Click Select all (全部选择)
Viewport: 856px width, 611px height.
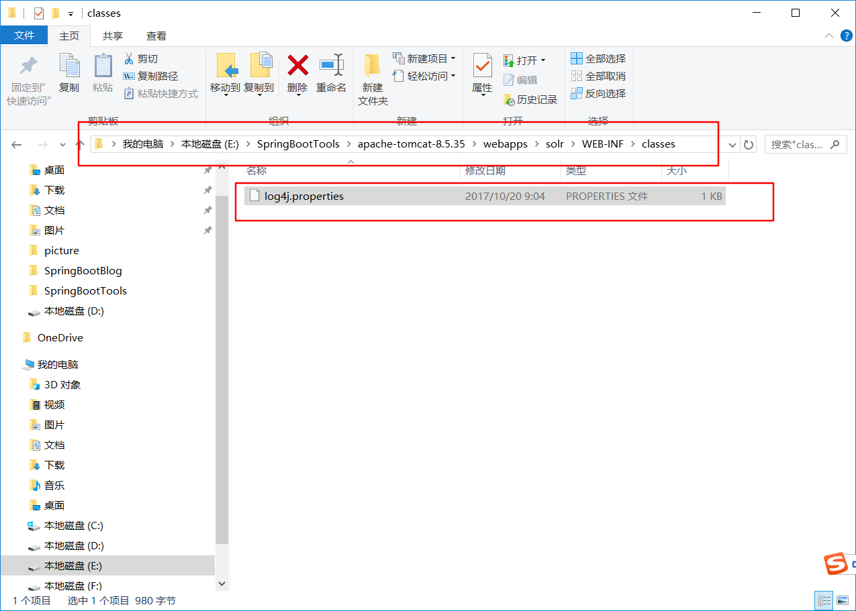coord(598,58)
